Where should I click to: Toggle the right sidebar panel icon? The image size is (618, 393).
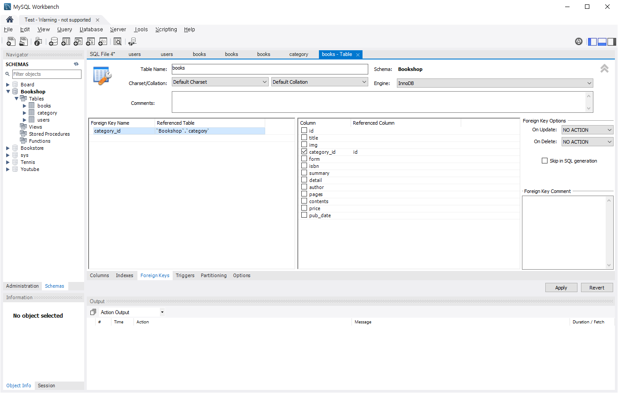(x=612, y=41)
